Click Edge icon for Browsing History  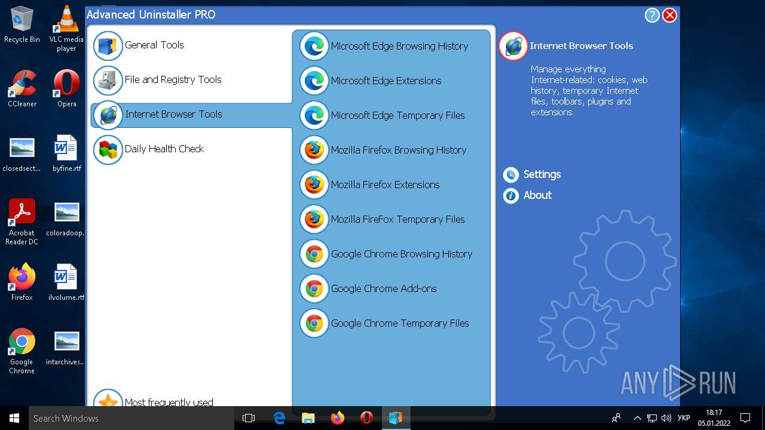coord(314,46)
